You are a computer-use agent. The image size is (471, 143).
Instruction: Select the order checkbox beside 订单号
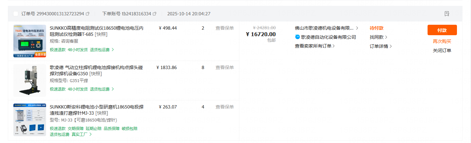(x=16, y=14)
